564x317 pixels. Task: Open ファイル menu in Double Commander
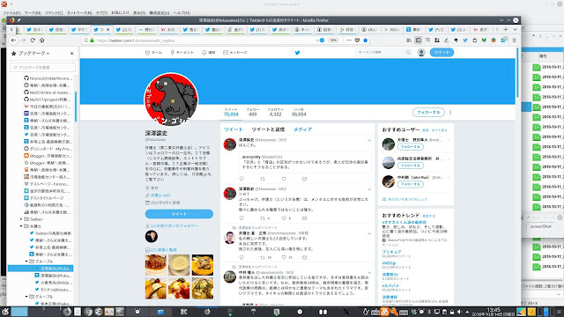(11, 13)
